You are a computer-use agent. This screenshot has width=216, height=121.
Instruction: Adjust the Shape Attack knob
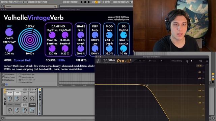tap(81, 48)
